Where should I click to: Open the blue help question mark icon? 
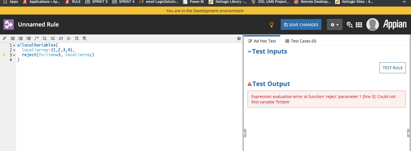[239, 38]
